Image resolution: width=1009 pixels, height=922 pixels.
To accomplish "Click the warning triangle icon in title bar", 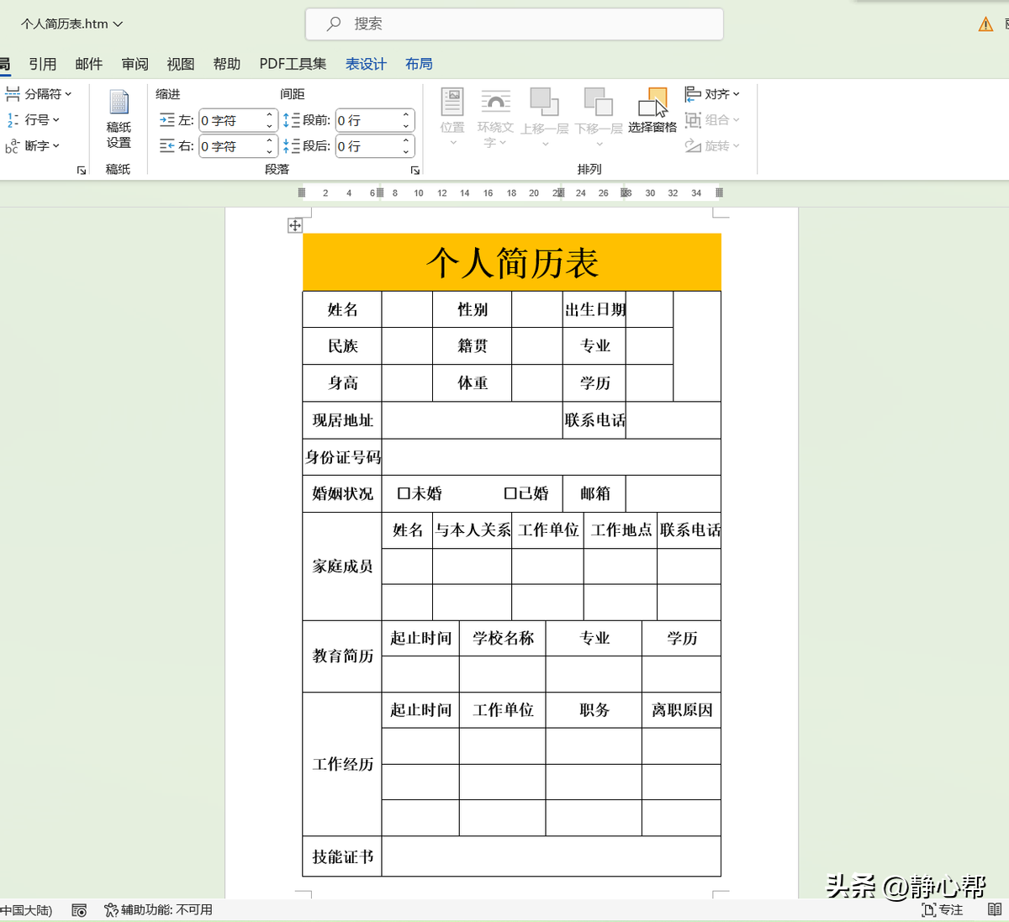I will (x=985, y=24).
